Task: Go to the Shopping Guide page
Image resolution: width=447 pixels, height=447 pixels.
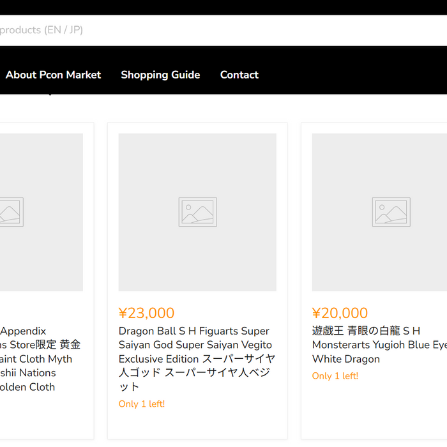Action: 160,75
